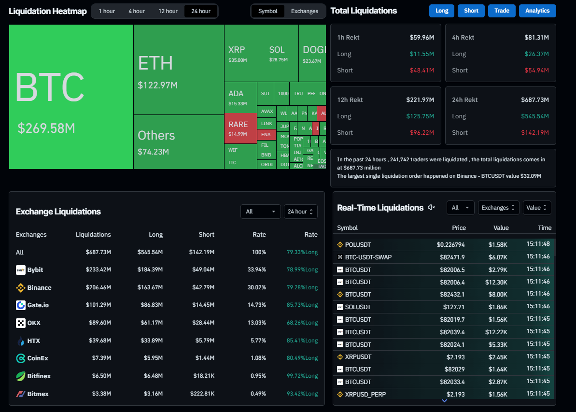Click the Bybit icon beside SOLUSDT
Viewport: 576px width, 412px height.
coord(340,307)
